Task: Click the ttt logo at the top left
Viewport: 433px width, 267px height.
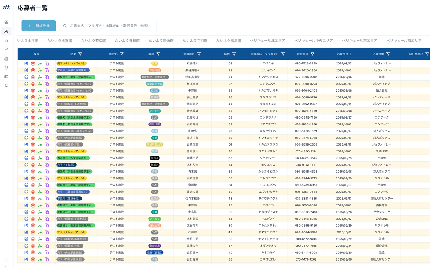Action: tap(6, 7)
